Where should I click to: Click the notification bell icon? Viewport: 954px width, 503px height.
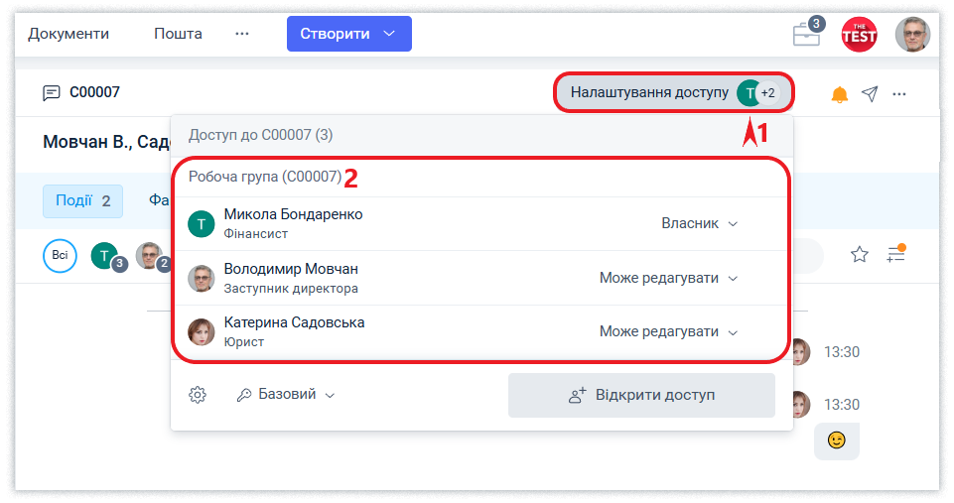pyautogui.click(x=840, y=94)
